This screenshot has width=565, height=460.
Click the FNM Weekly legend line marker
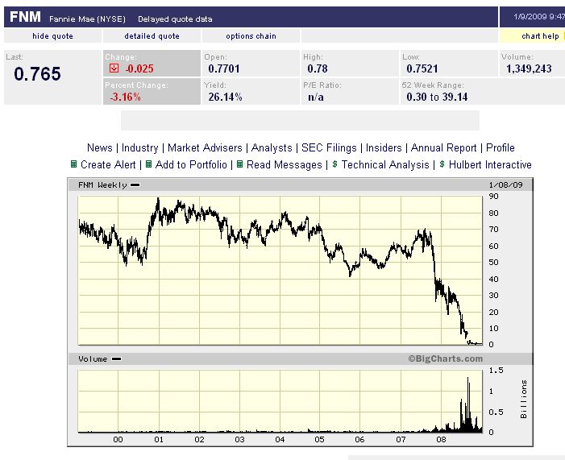[x=135, y=185]
